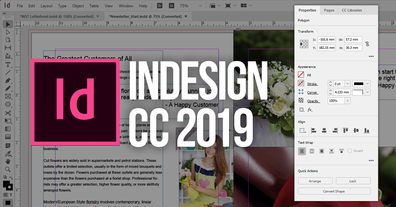Switch to the Pages tab
This screenshot has height=207, width=396.
pos(329,10)
